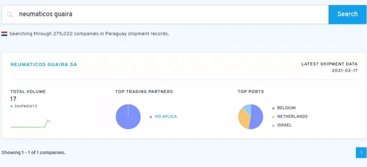Open the No Aplica trading partner link
367x167 pixels.
click(166, 117)
